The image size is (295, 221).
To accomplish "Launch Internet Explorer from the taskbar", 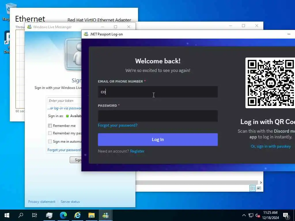I will click(77, 215).
